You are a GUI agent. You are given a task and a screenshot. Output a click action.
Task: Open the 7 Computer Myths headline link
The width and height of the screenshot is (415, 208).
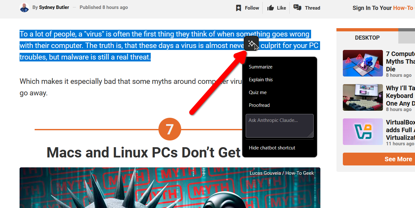coord(401,61)
